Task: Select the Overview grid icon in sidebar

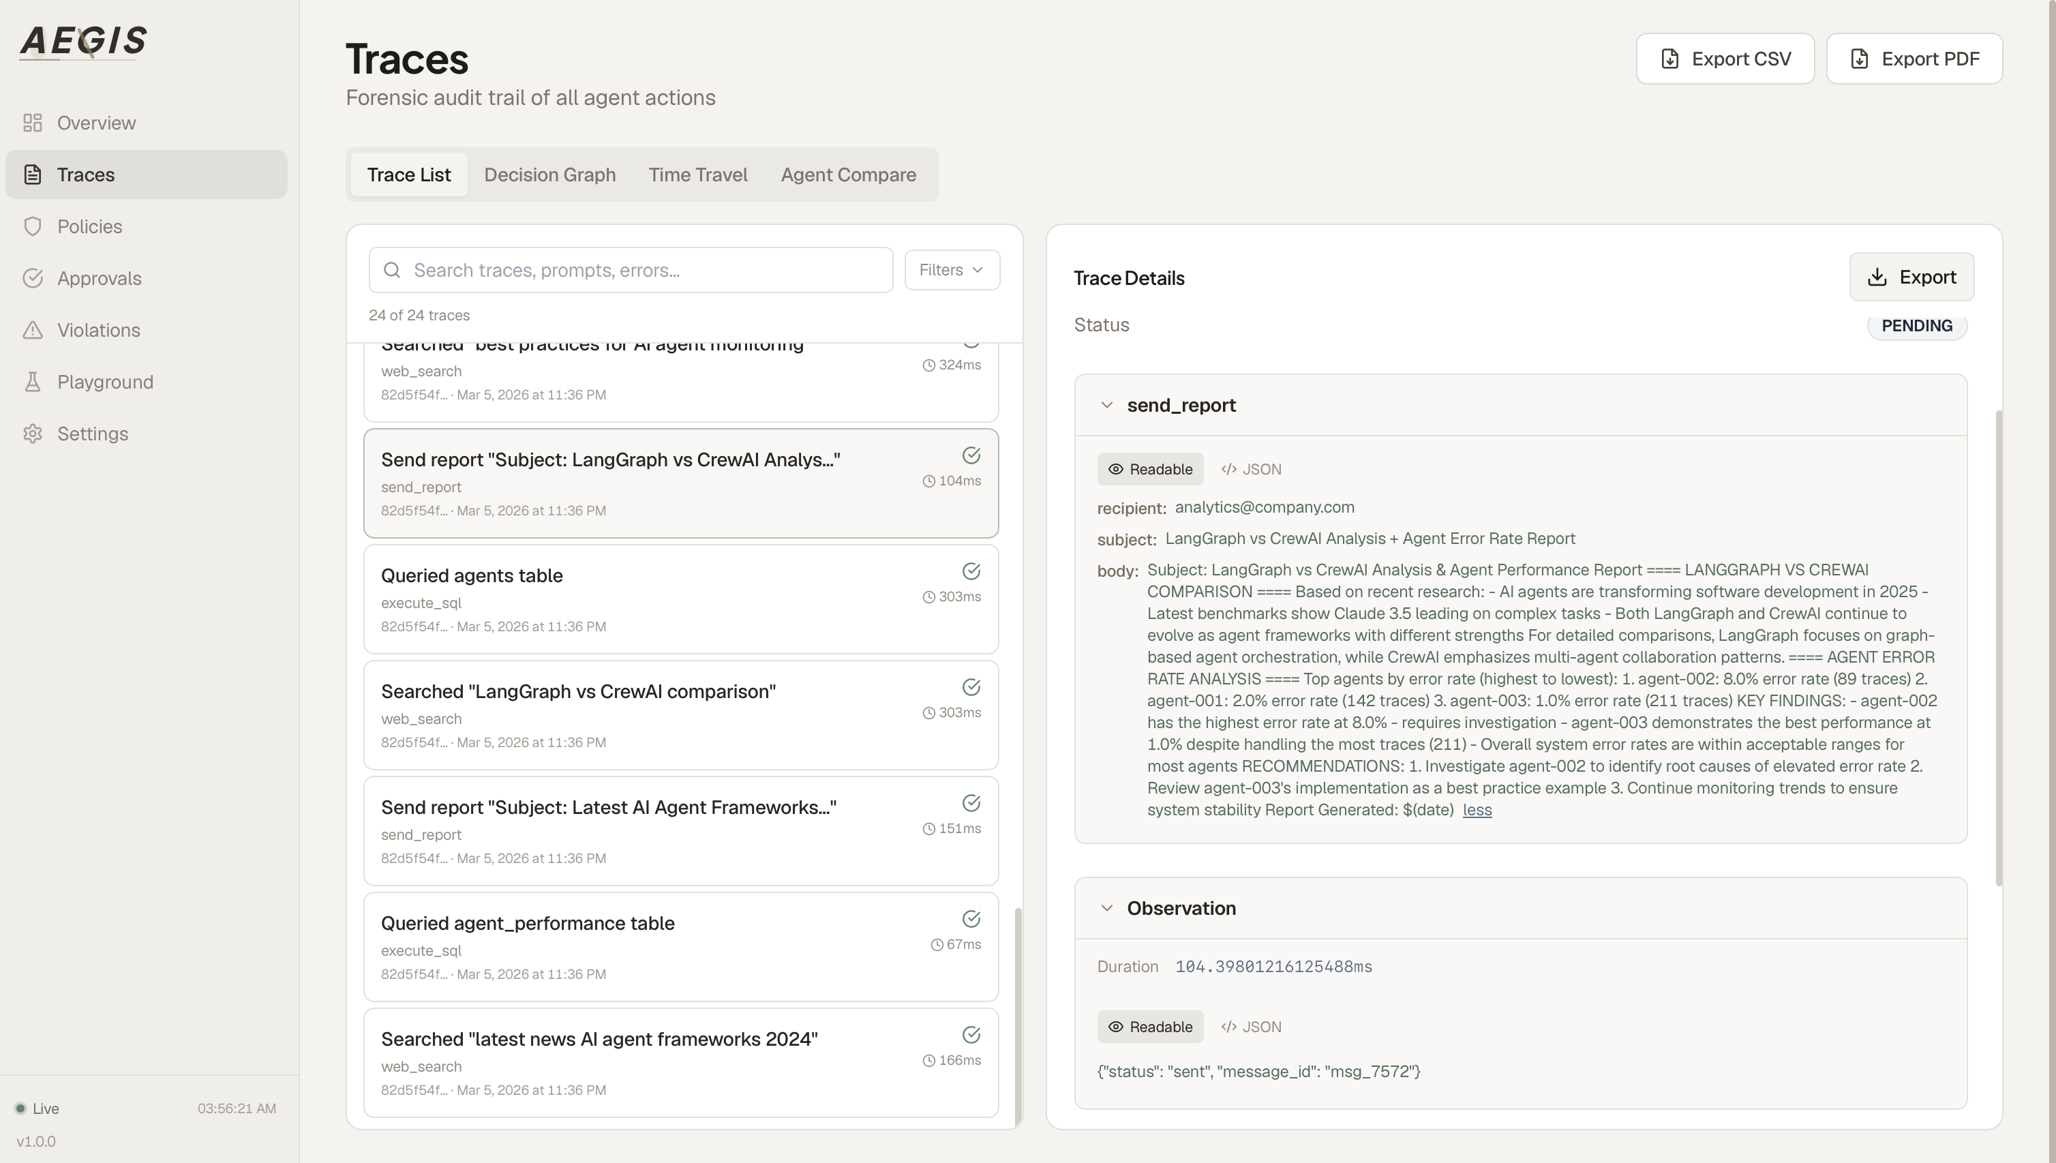Action: 33,122
